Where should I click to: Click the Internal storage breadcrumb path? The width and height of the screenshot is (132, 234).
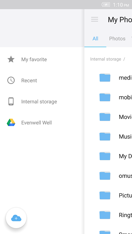[106, 59]
